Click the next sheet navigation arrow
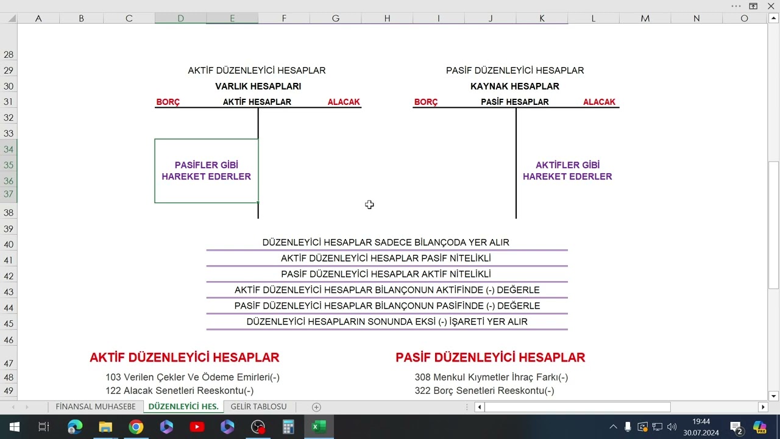 [x=26, y=407]
